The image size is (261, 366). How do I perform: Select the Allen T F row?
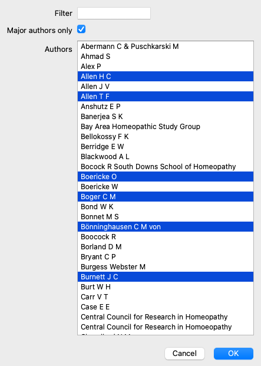tap(166, 97)
